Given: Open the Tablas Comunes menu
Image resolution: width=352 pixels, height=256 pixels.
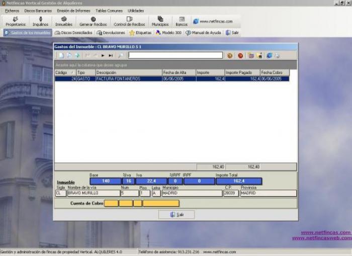Looking at the screenshot, I should [109, 11].
